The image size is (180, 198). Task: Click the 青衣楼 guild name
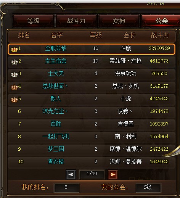click(56, 161)
